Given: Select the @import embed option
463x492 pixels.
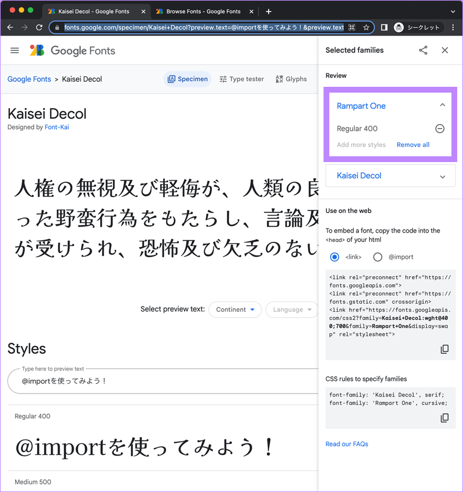Looking at the screenshot, I should [x=378, y=257].
